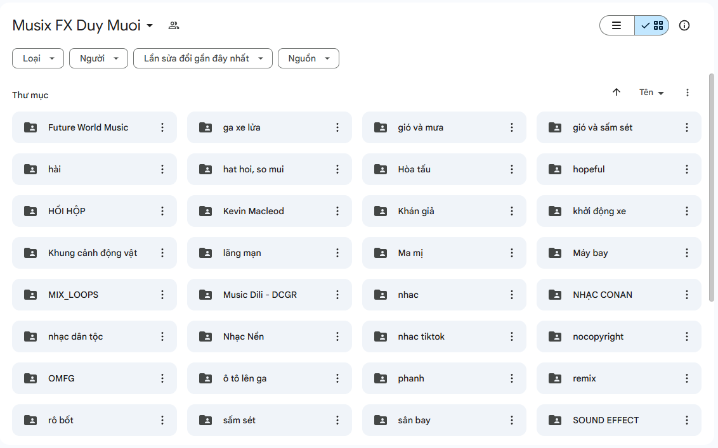718x448 pixels.
Task: Switch to list layout view
Action: coord(617,25)
